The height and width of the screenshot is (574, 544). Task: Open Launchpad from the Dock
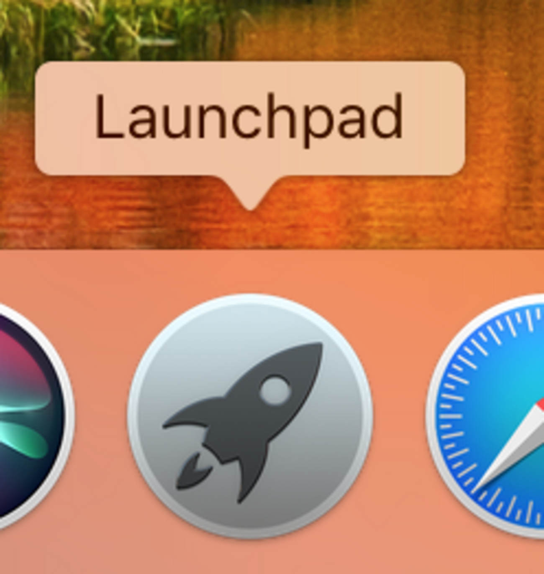pyautogui.click(x=250, y=416)
